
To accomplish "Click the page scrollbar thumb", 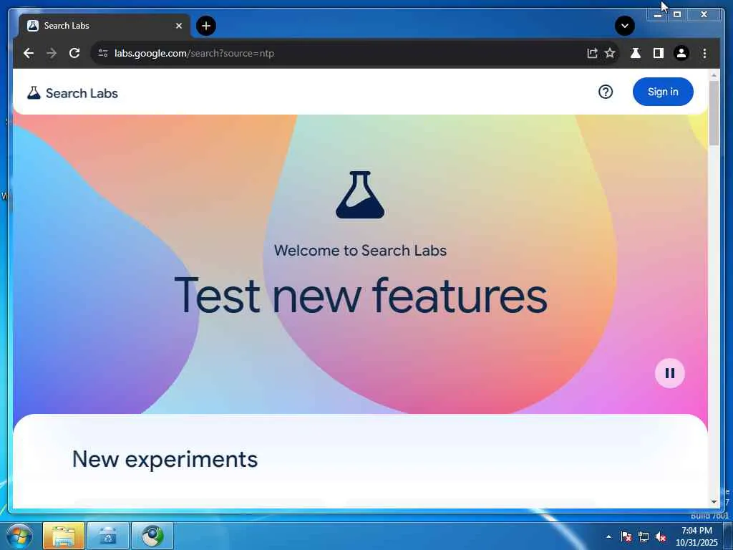I will (714, 112).
